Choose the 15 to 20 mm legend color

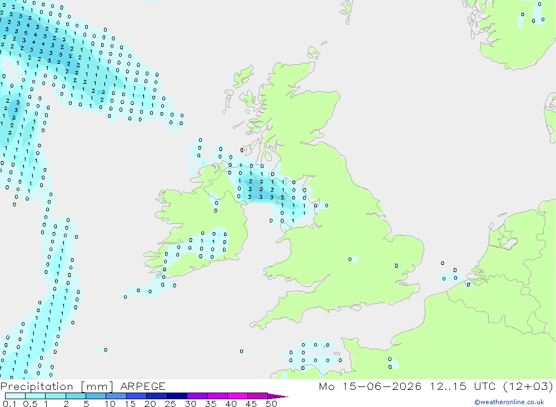[x=136, y=396]
